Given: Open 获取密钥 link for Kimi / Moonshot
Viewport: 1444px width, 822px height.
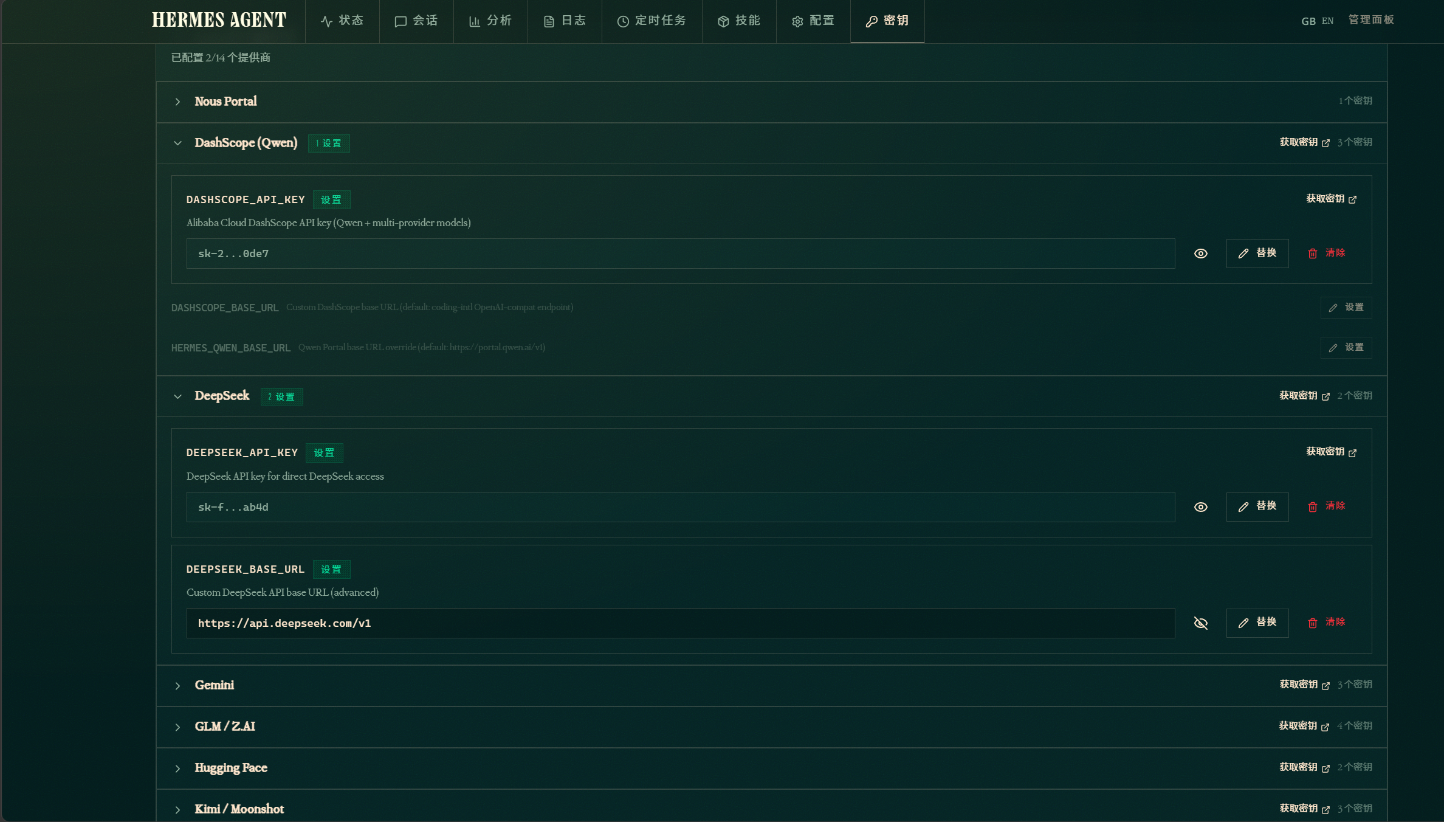Looking at the screenshot, I should coord(1304,809).
